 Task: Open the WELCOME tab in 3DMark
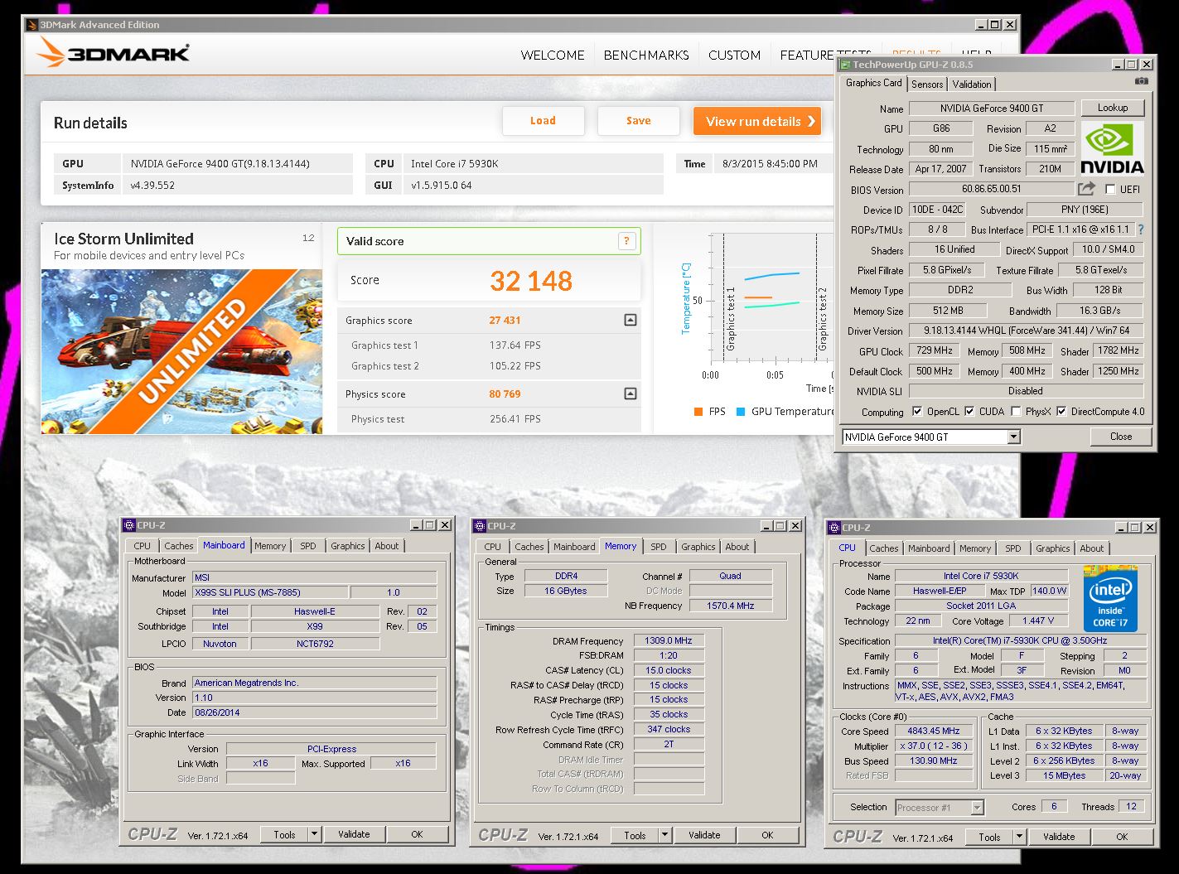click(553, 56)
